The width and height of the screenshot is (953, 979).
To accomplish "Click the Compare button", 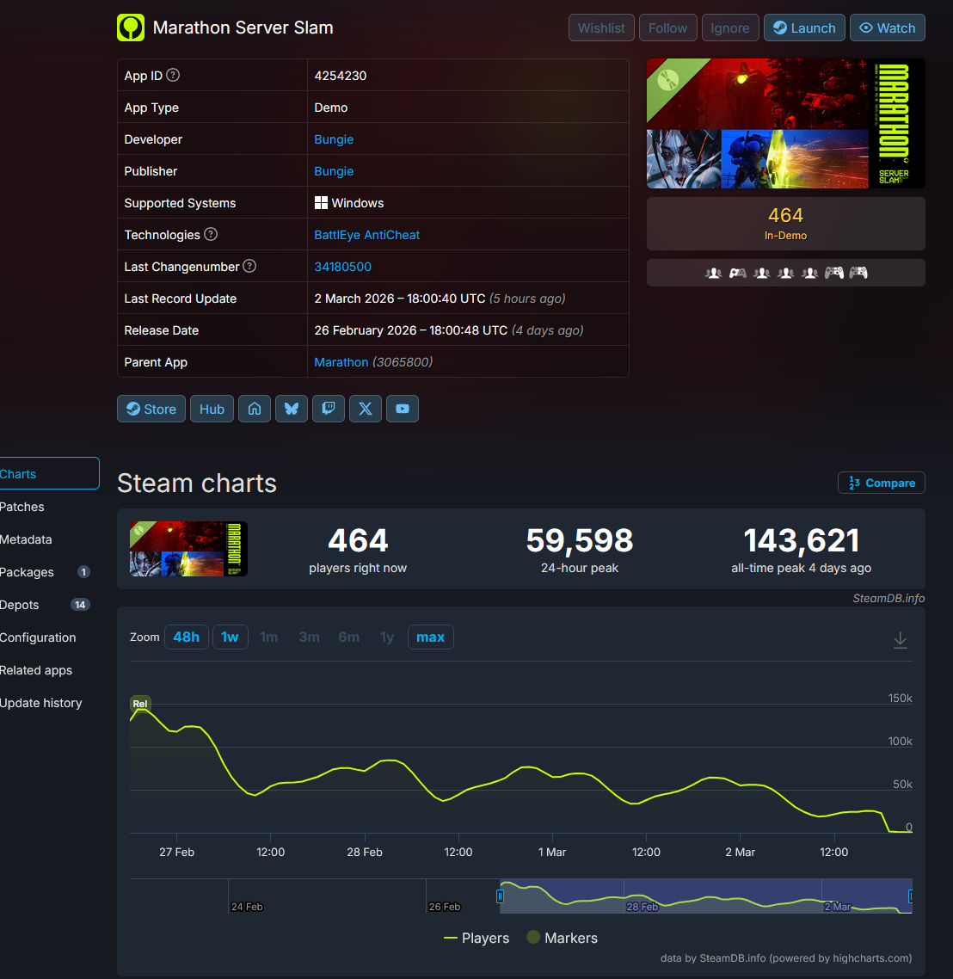I will click(x=882, y=483).
